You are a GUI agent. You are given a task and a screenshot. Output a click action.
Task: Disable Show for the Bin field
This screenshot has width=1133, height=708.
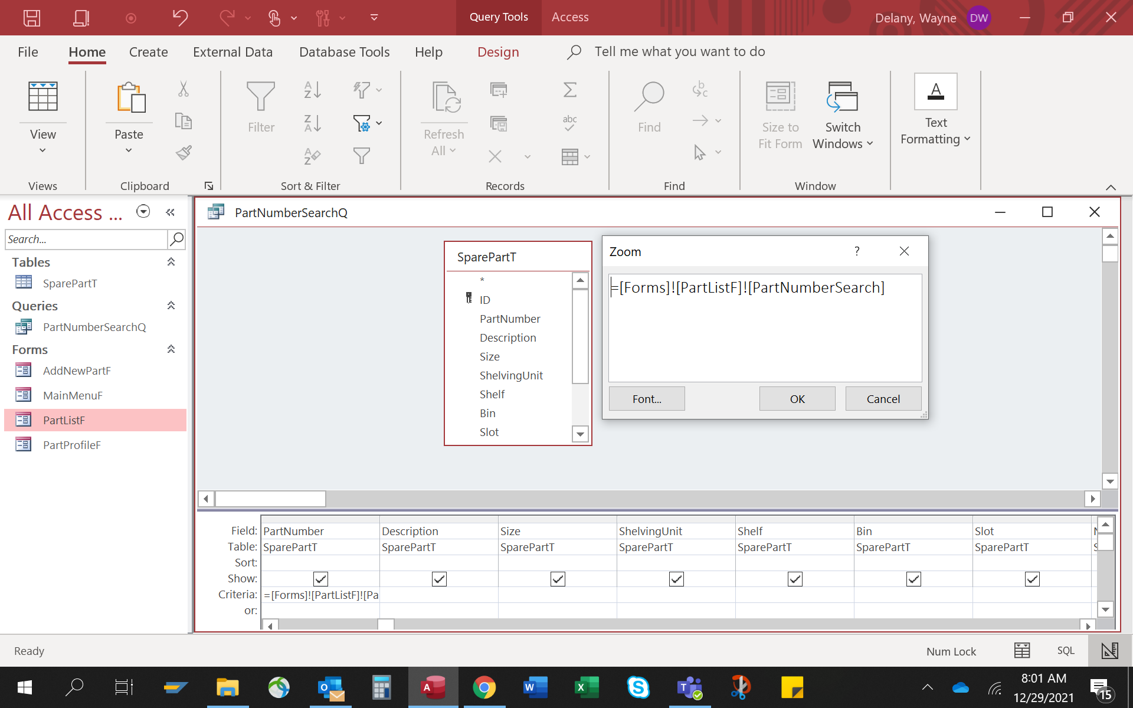(913, 579)
